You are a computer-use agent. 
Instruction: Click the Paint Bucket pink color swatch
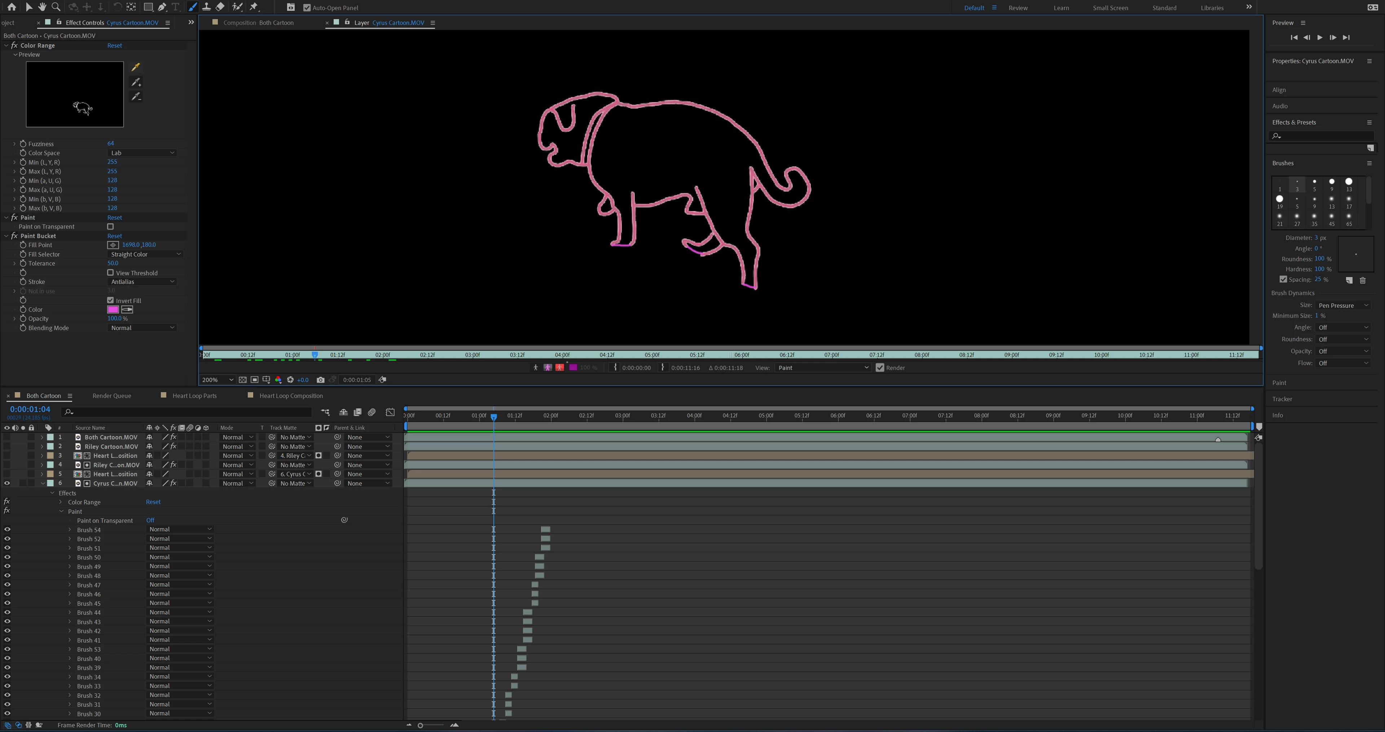(x=113, y=310)
